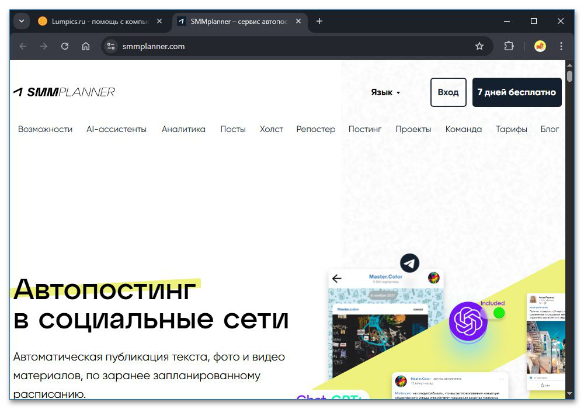Click the Anna Popova post card
584x409 pixels.
(546, 342)
